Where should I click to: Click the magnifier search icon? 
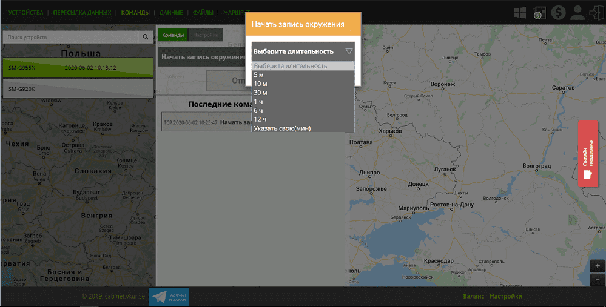146,37
